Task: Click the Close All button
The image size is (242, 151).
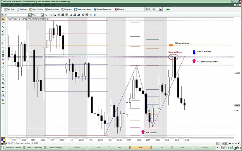Action: pos(120,9)
